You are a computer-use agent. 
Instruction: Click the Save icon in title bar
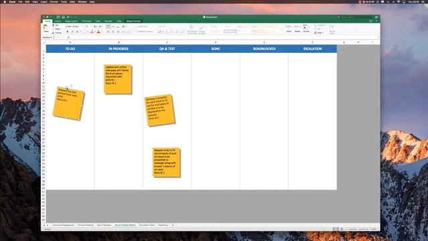point(63,17)
